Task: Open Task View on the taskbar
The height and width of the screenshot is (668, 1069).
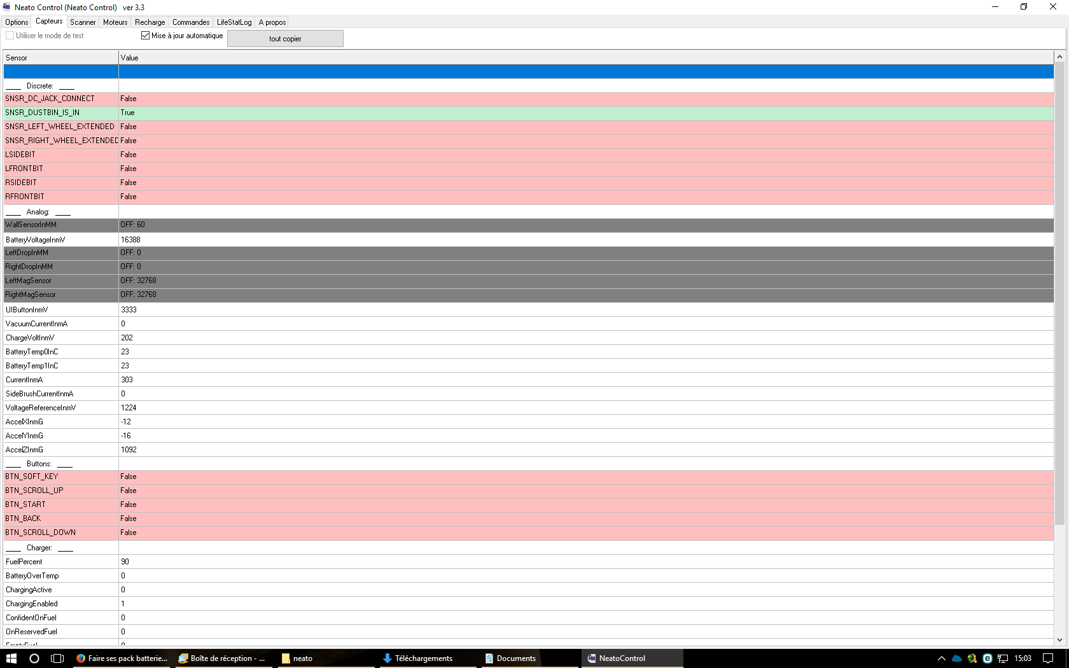Action: [57, 658]
